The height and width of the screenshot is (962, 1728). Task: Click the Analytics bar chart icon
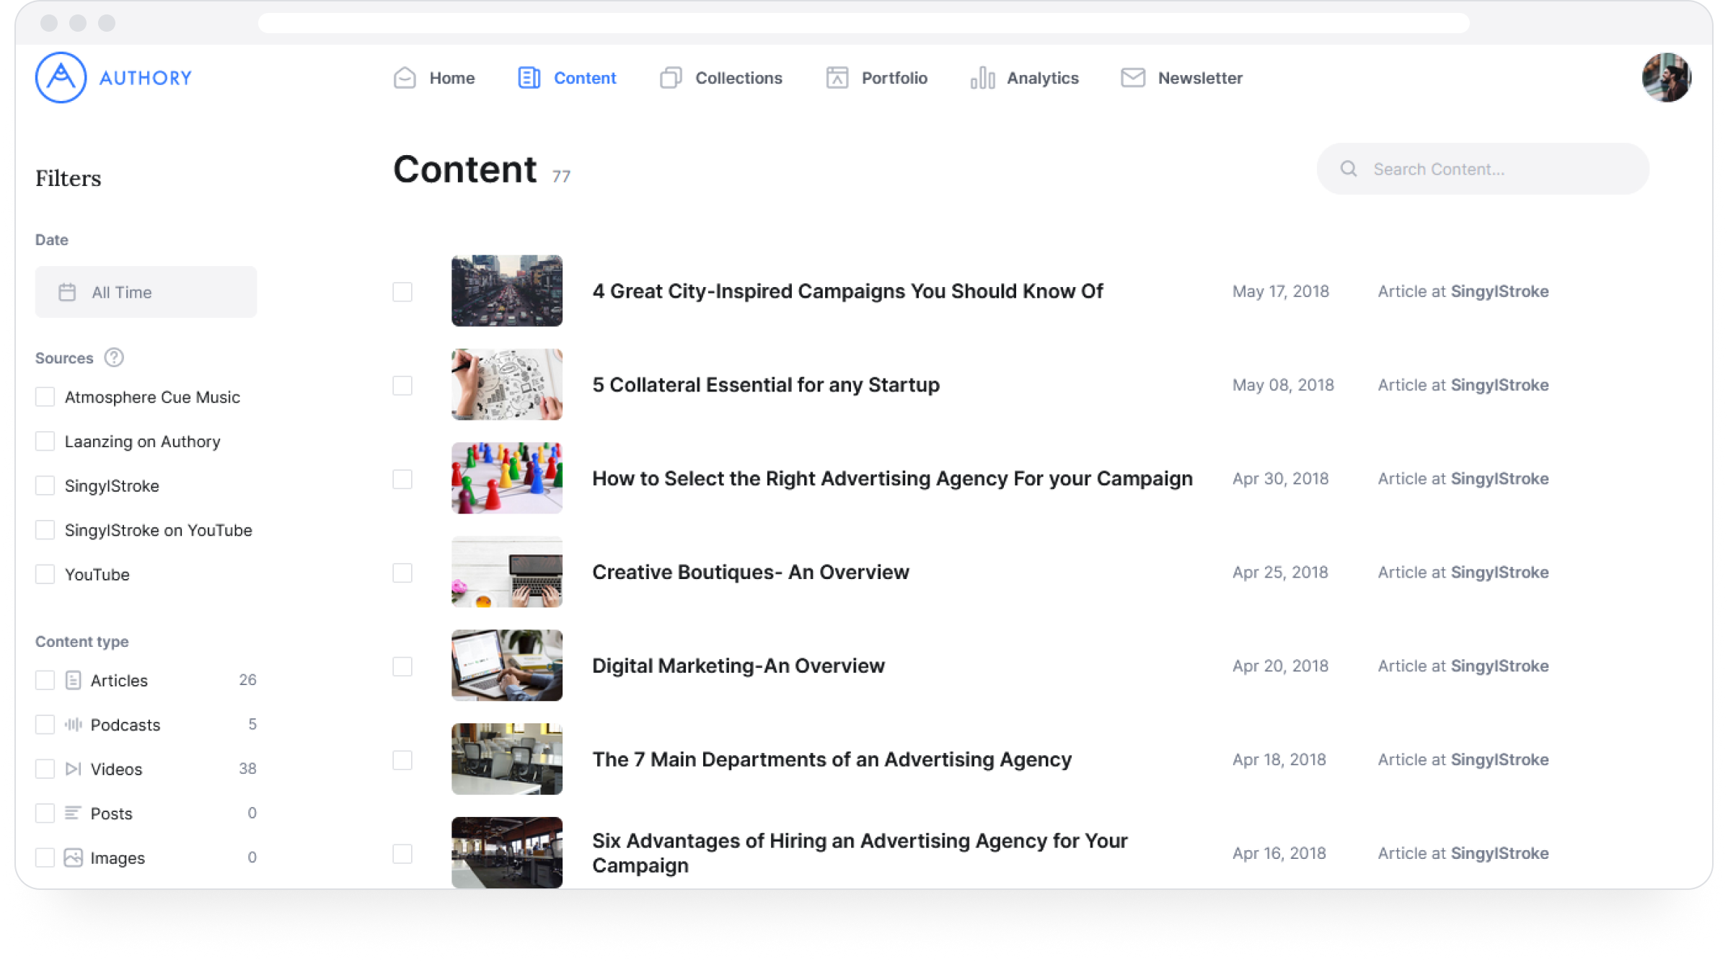(982, 78)
